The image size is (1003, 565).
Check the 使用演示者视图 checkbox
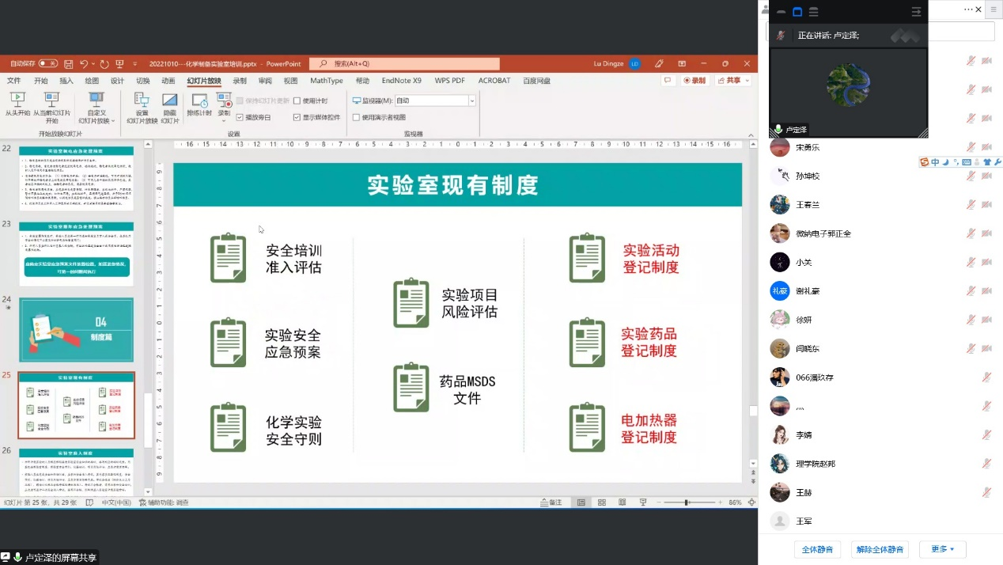pyautogui.click(x=356, y=117)
